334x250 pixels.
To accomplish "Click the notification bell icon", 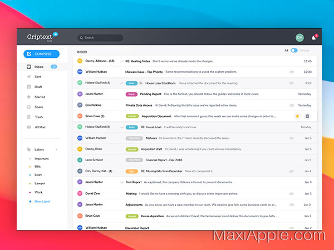I will pos(314,38).
